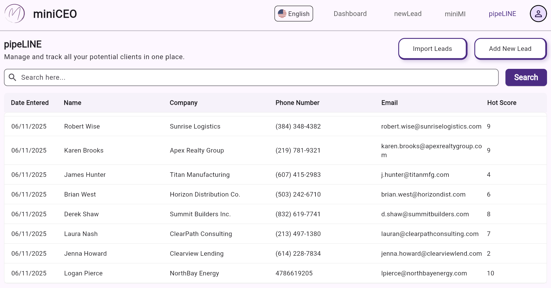This screenshot has height=288, width=551.
Task: Open the Robert Wise lead row
Action: [82, 126]
